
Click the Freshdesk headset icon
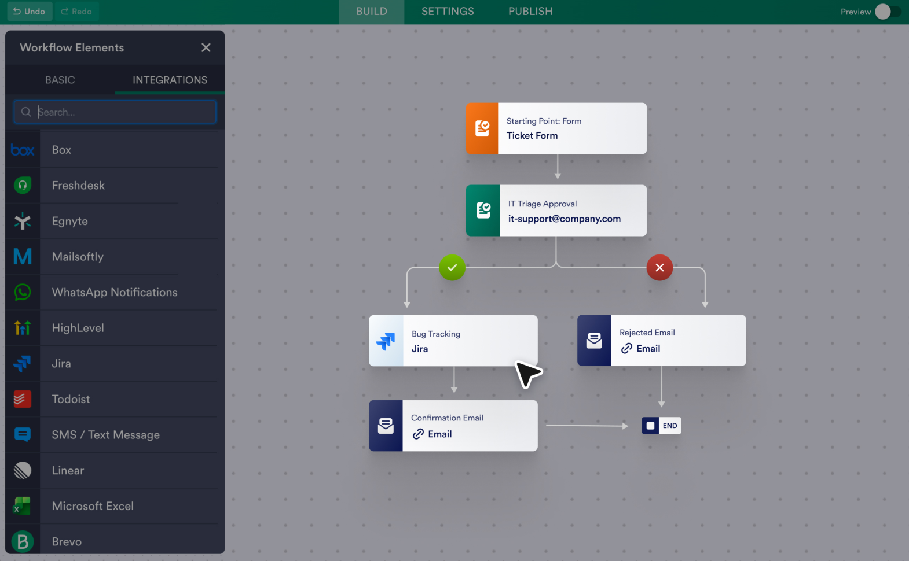click(23, 186)
